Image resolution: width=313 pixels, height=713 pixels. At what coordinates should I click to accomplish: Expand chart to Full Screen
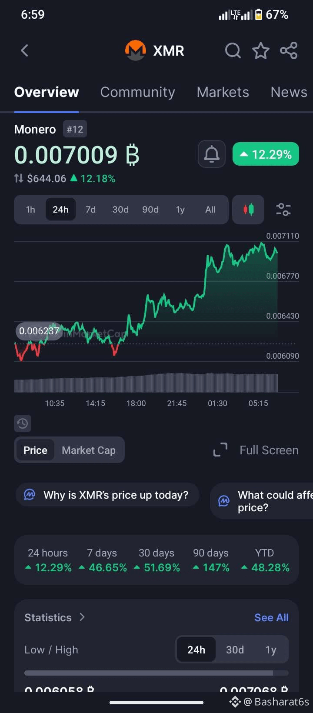[x=256, y=450]
